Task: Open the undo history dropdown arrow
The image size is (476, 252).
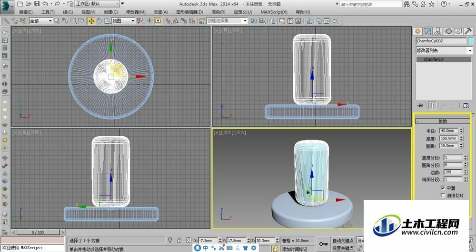Action: click(x=51, y=4)
